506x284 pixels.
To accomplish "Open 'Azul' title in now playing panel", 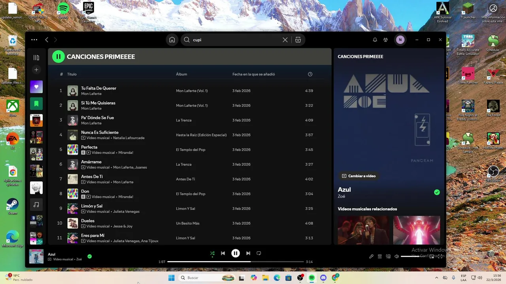I will coord(344,190).
